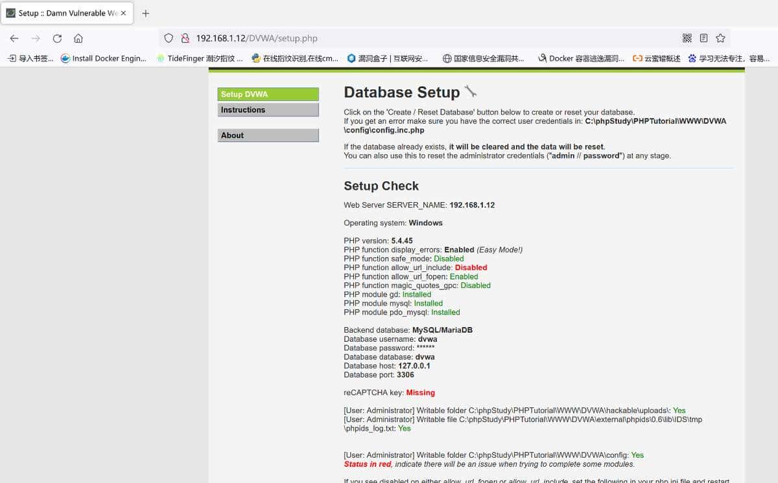Select the Setup DVWA menu item

[x=268, y=95]
